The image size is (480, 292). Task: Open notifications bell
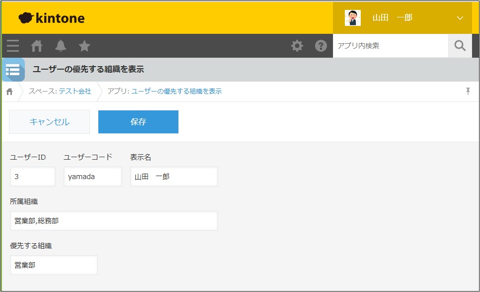(x=61, y=46)
